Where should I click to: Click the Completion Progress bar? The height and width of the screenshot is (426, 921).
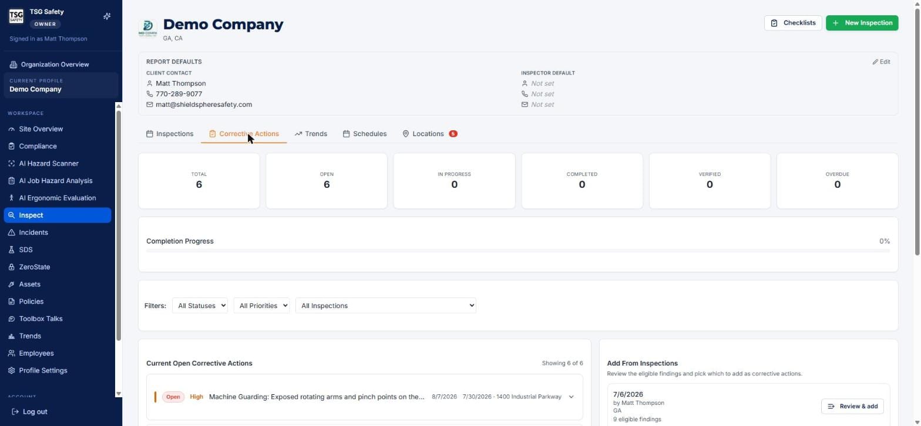(x=518, y=251)
